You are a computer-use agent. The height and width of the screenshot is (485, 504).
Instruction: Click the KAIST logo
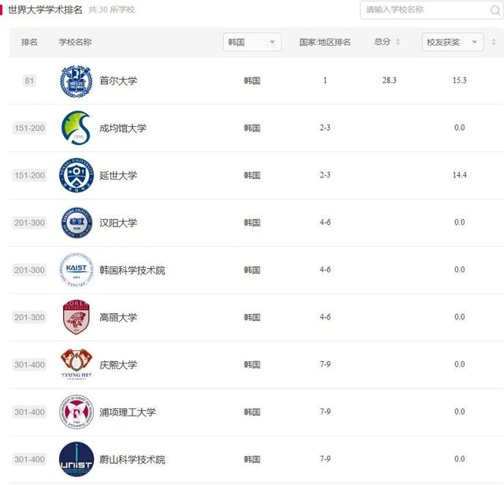pos(77,270)
